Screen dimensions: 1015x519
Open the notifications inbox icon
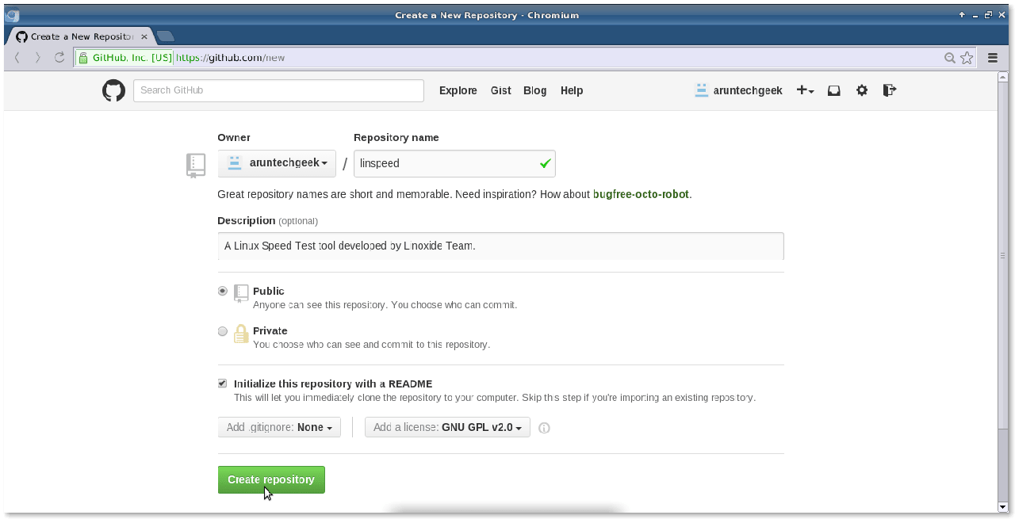click(x=833, y=90)
